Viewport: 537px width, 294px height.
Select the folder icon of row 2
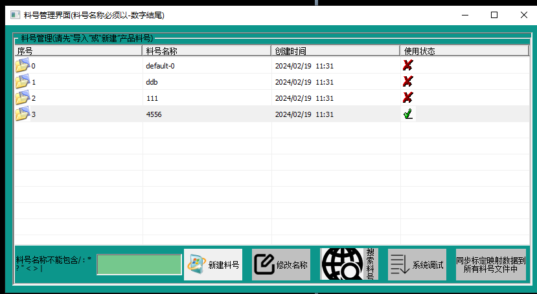click(x=23, y=98)
